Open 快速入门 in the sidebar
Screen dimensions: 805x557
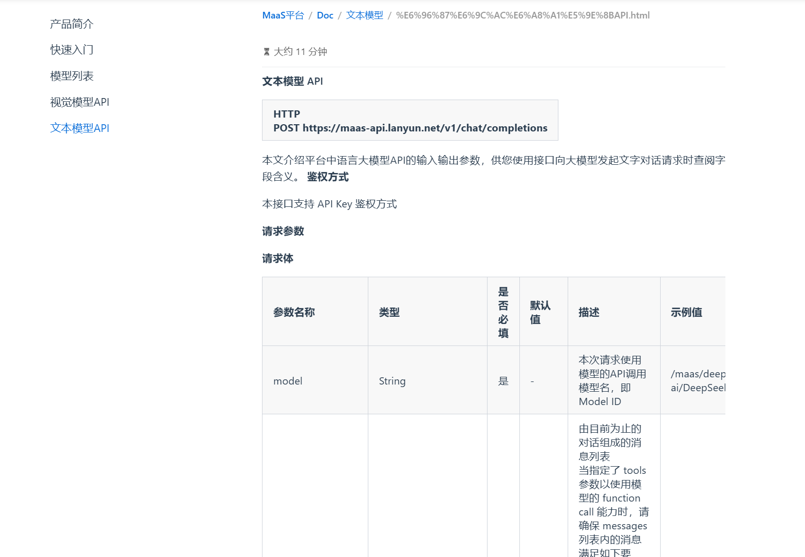(71, 49)
